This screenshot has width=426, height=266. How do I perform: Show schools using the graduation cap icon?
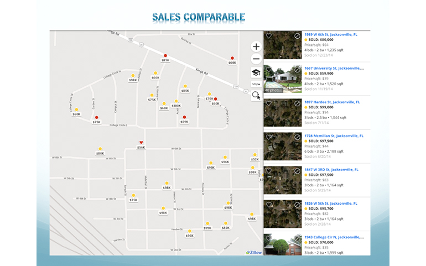256,72
